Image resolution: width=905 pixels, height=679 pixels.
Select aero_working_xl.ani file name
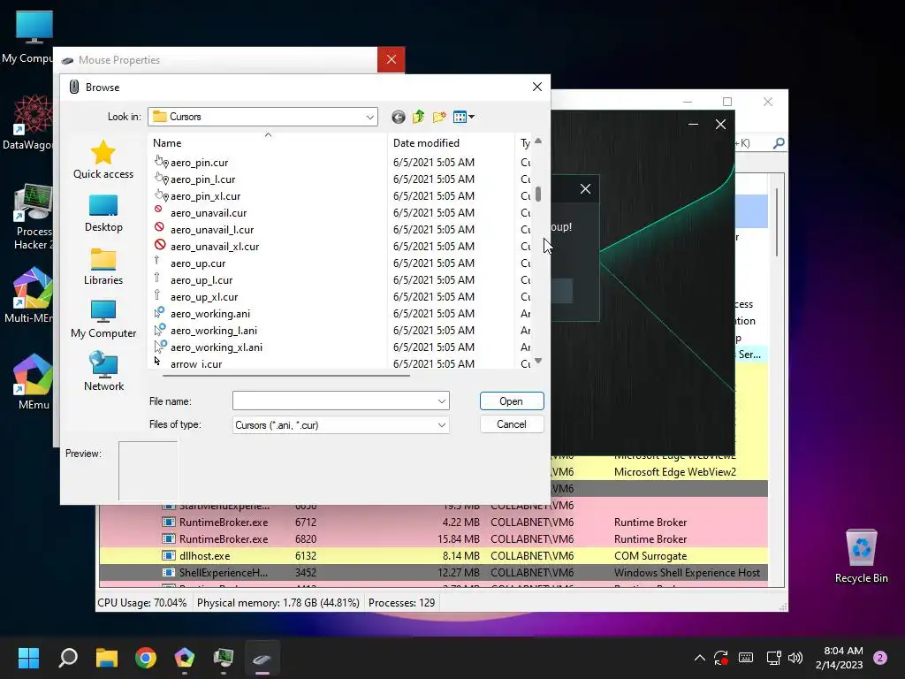click(217, 347)
